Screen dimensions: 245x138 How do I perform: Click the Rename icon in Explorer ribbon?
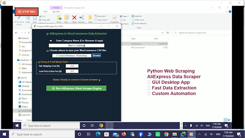click(81, 18)
